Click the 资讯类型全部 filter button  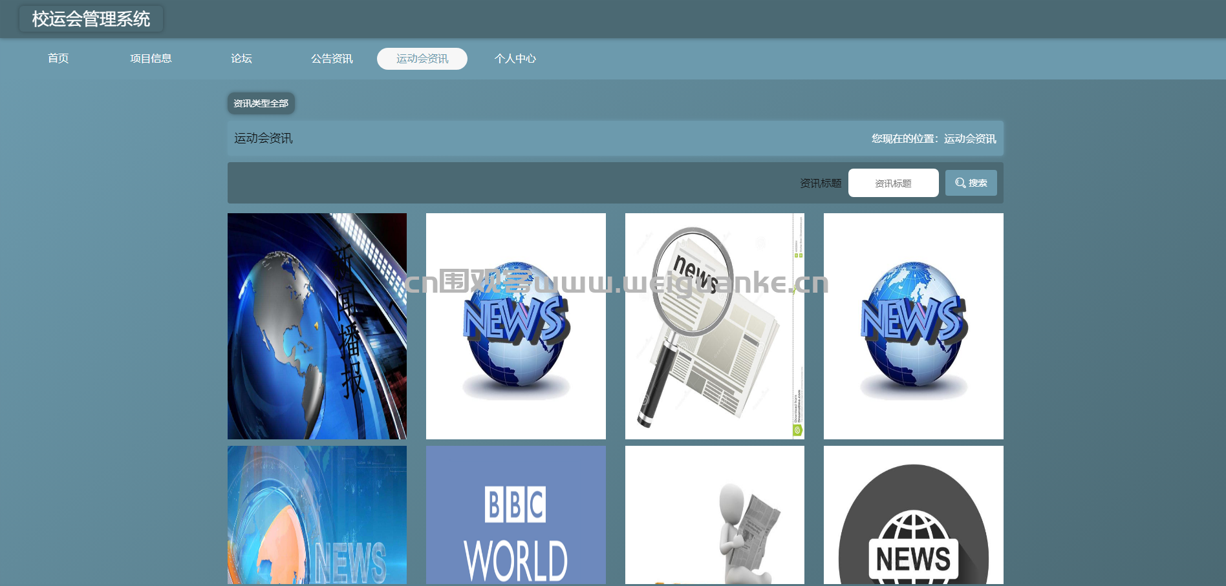tap(261, 103)
